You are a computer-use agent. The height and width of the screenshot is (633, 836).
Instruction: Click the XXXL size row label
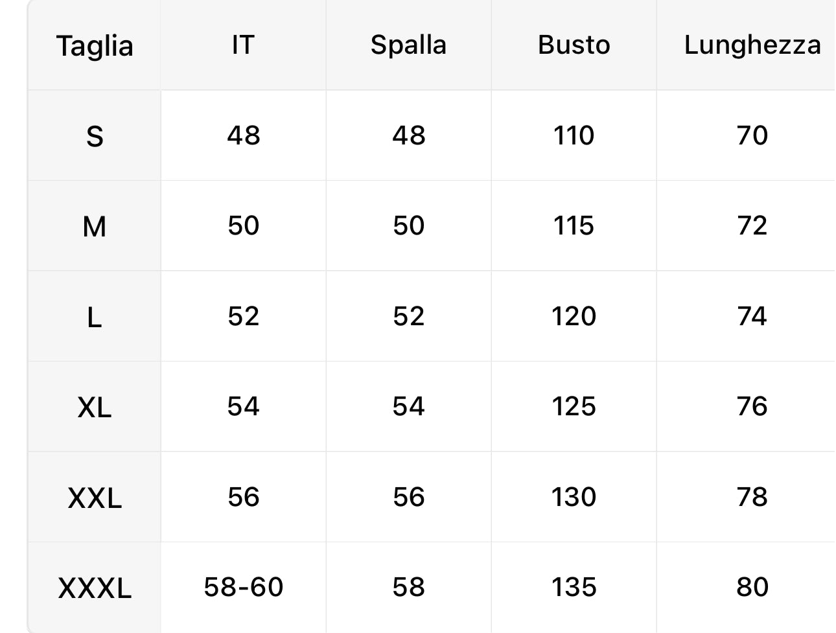click(95, 588)
